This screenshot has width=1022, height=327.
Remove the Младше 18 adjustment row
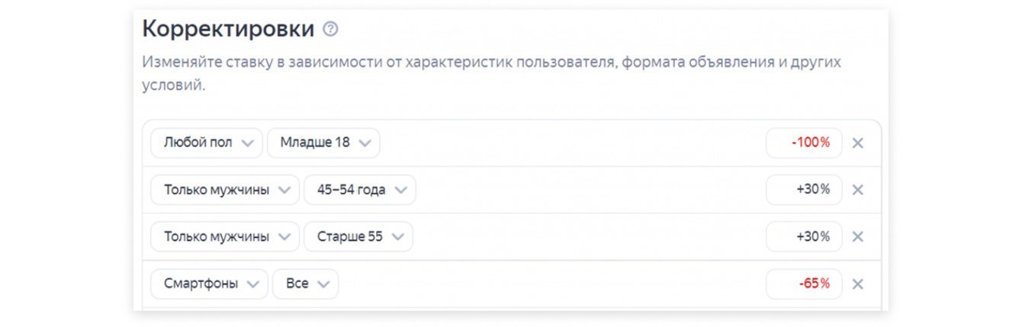click(x=857, y=143)
